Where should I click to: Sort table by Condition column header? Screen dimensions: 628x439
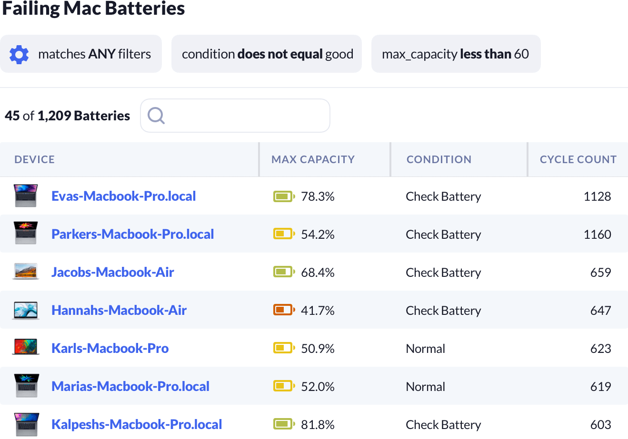coord(439,159)
